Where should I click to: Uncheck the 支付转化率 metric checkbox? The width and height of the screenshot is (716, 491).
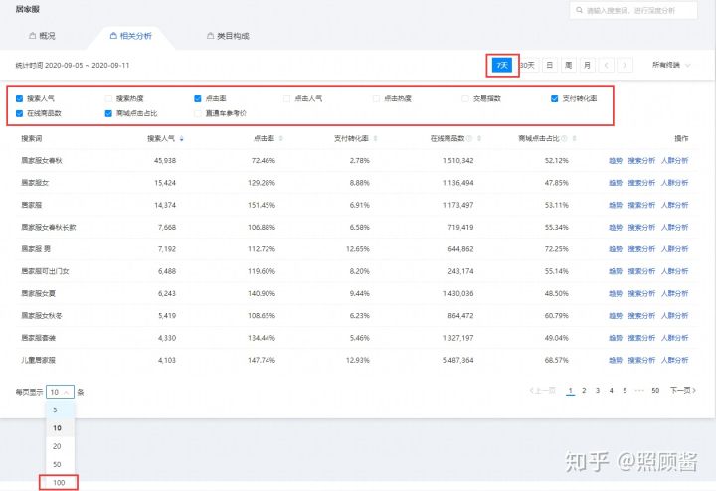[x=554, y=98]
